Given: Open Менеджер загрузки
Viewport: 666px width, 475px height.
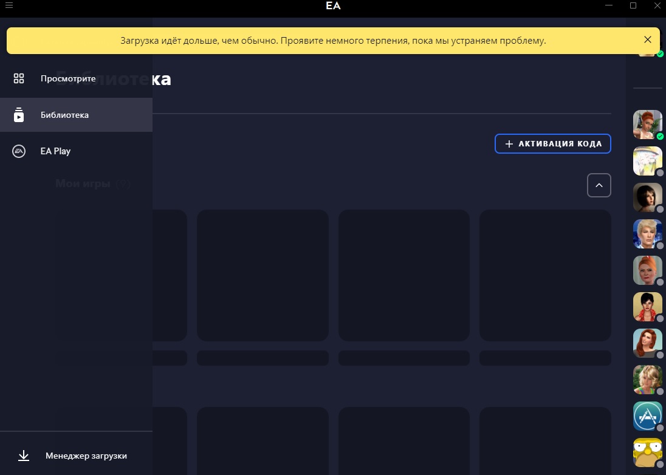Looking at the screenshot, I should (76, 456).
